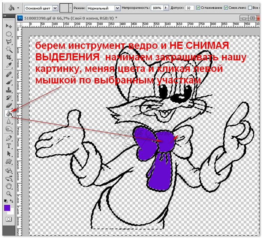Click the 'Режим:' label
The height and width of the screenshot is (238, 262).
(79, 8)
